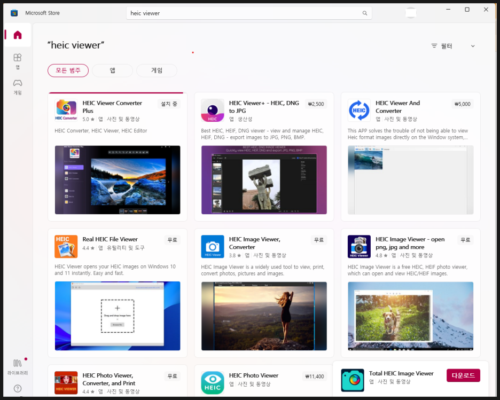Open HEIC Viewer And Converter screenshot thumbnail
The width and height of the screenshot is (500, 400).
(x=410, y=180)
